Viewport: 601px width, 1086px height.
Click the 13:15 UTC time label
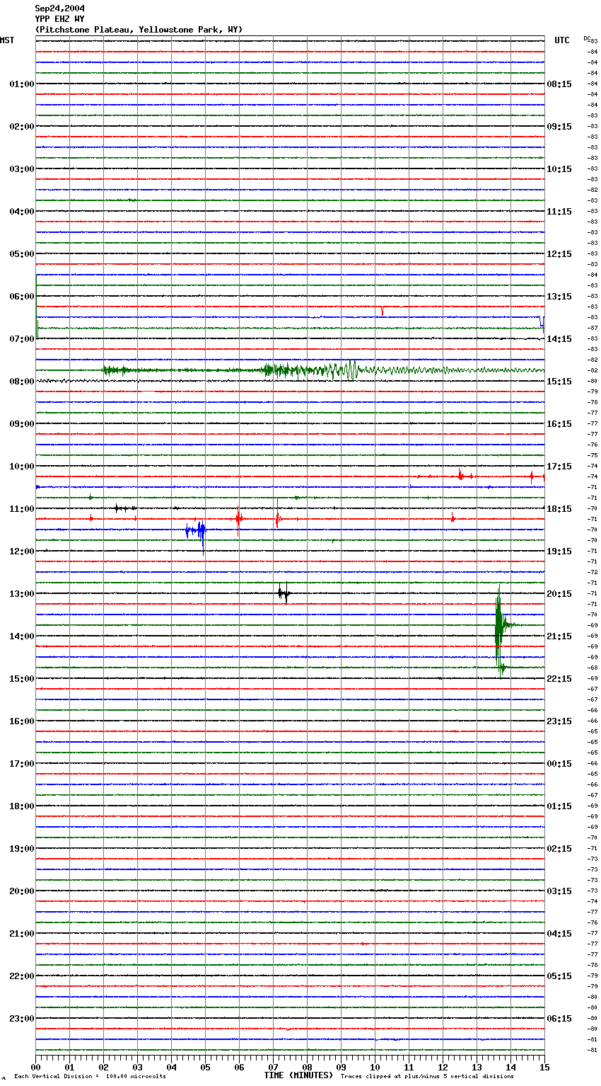coord(559,297)
